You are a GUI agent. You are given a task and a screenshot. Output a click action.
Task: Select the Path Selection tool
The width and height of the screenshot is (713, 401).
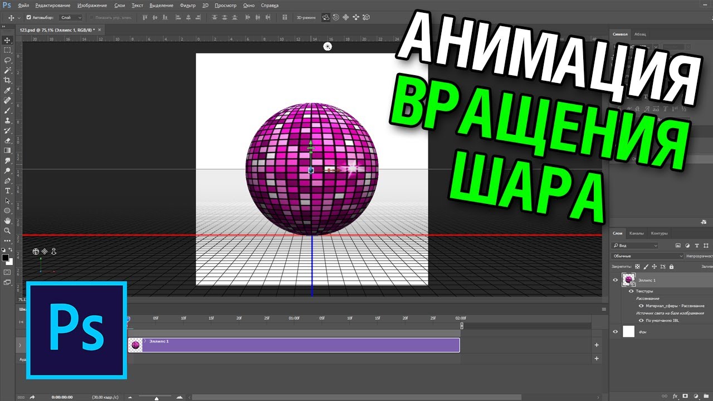pos(8,200)
